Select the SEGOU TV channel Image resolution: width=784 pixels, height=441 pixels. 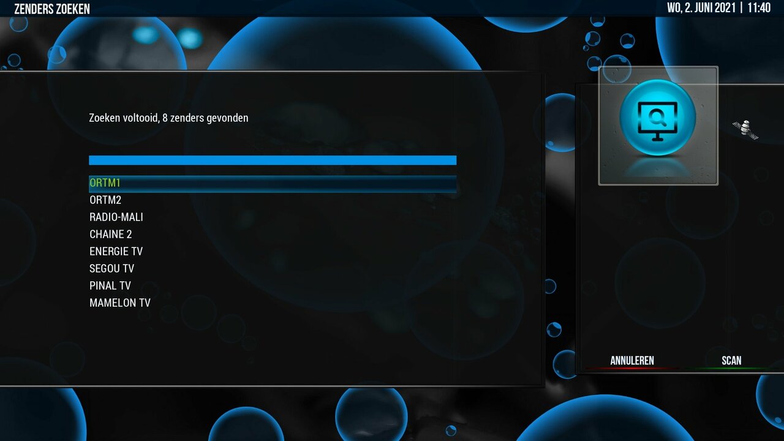tap(111, 268)
